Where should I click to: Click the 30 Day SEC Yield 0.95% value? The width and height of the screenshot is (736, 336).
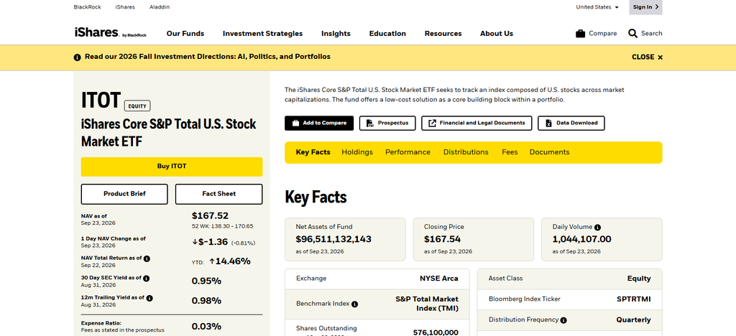click(206, 281)
